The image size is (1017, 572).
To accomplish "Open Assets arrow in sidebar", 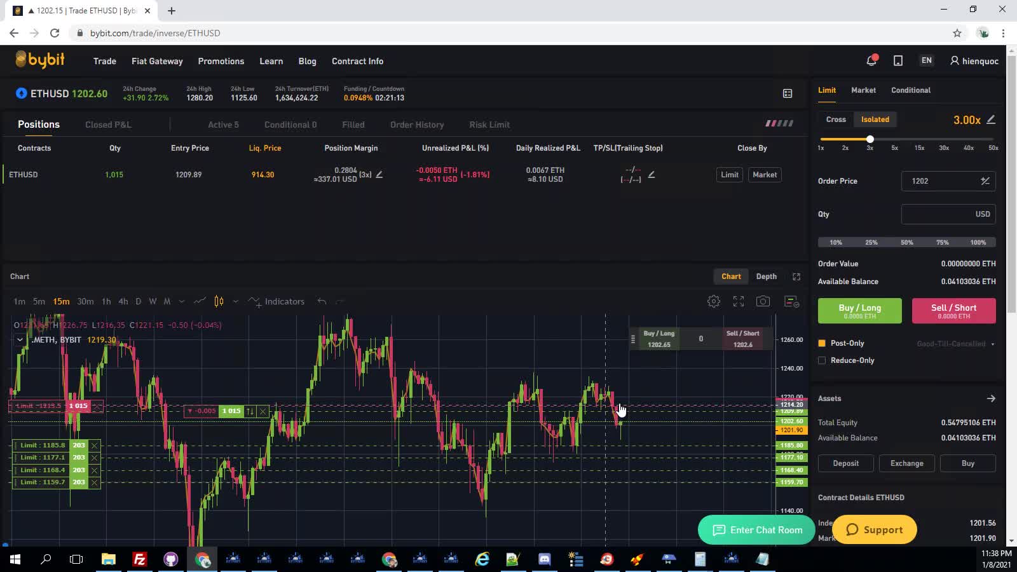I will point(991,398).
